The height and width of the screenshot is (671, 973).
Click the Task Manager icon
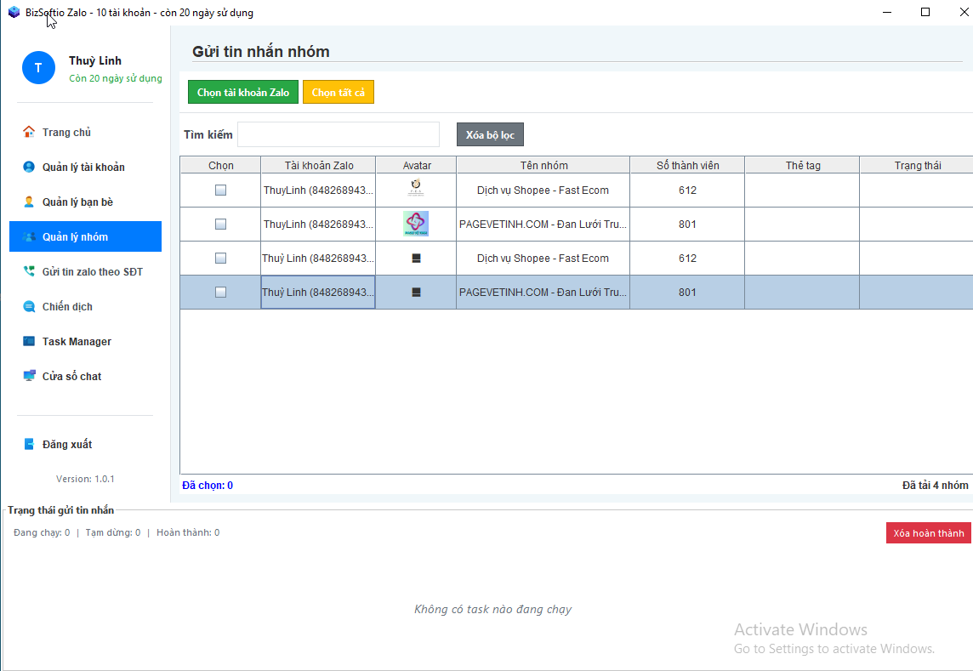(29, 341)
